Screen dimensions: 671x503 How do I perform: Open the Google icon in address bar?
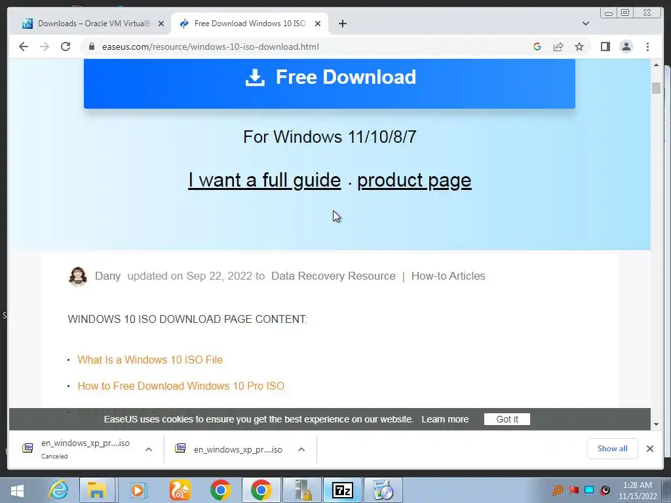pyautogui.click(x=537, y=47)
